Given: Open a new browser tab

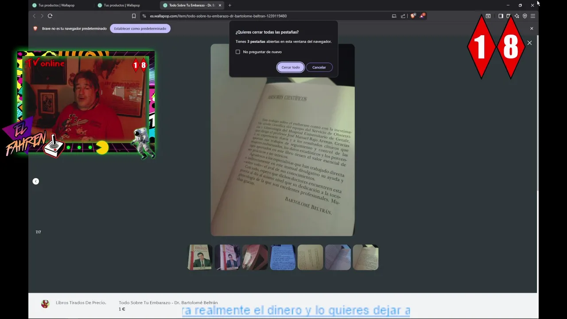Looking at the screenshot, I should click(229, 5).
